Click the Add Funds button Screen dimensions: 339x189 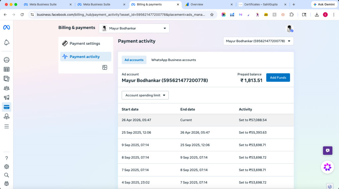coord(278,78)
